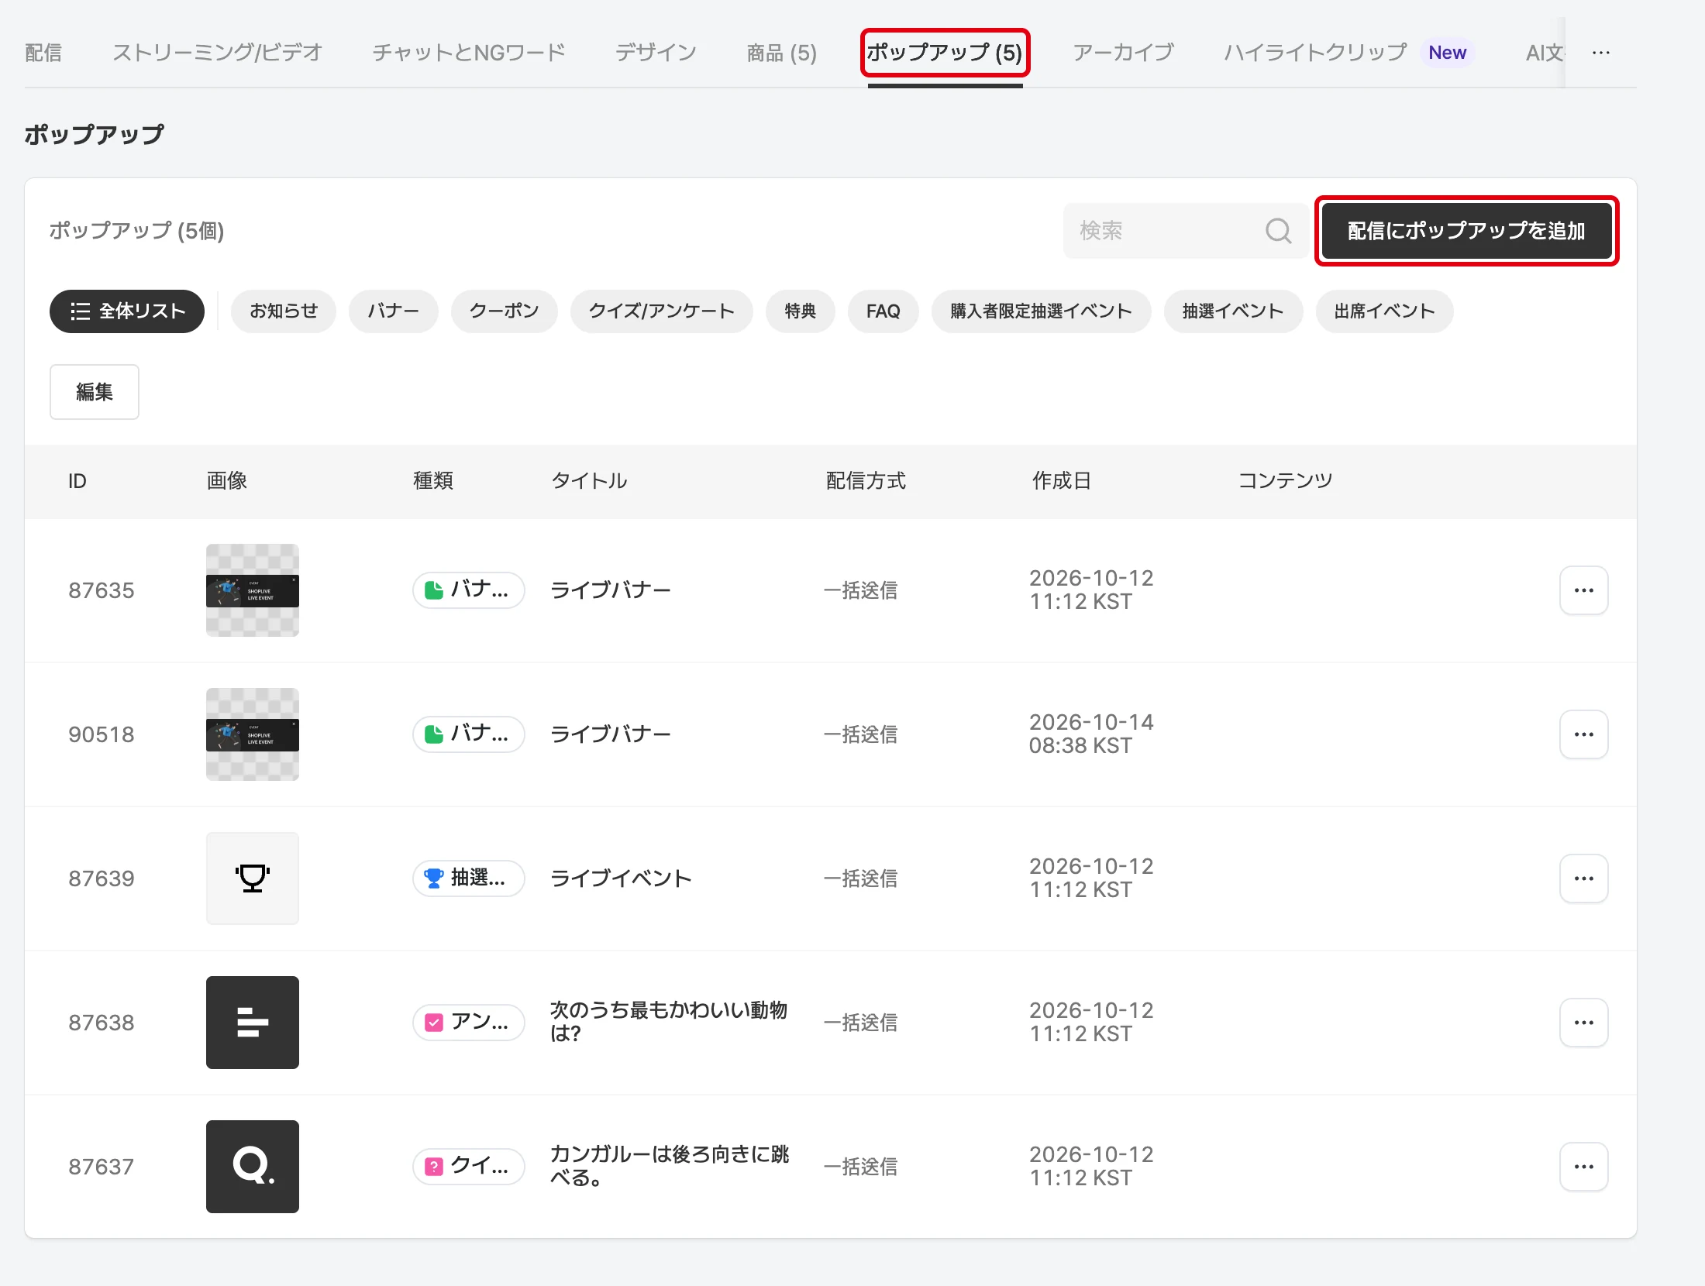Click the banner thumbnail of popup 90518
The height and width of the screenshot is (1286, 1705).
(x=253, y=734)
